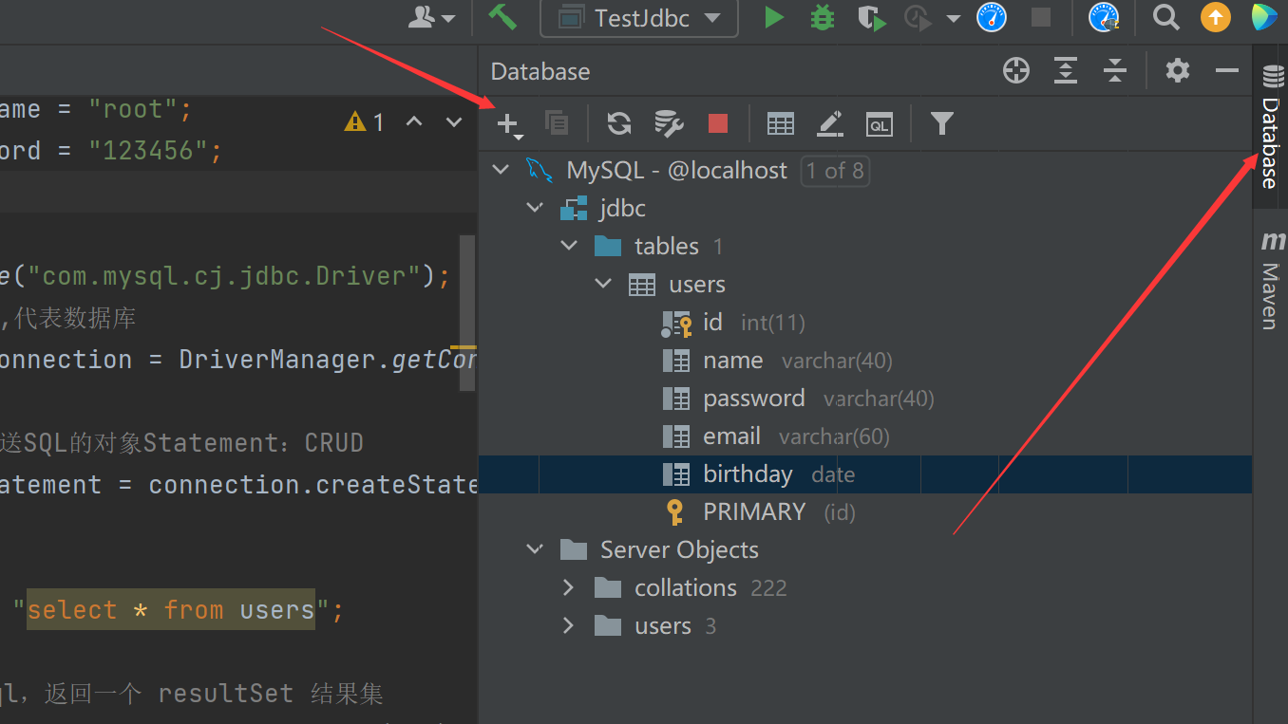
Task: Collapse the MySQL - @localhost node
Action: tap(501, 171)
